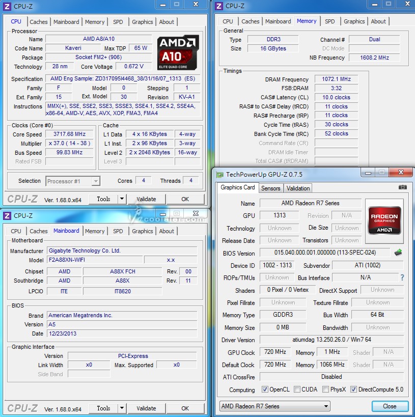Click the Radeon Graphics logo in GPU-Z
The height and width of the screenshot is (417, 415).
[x=384, y=220]
